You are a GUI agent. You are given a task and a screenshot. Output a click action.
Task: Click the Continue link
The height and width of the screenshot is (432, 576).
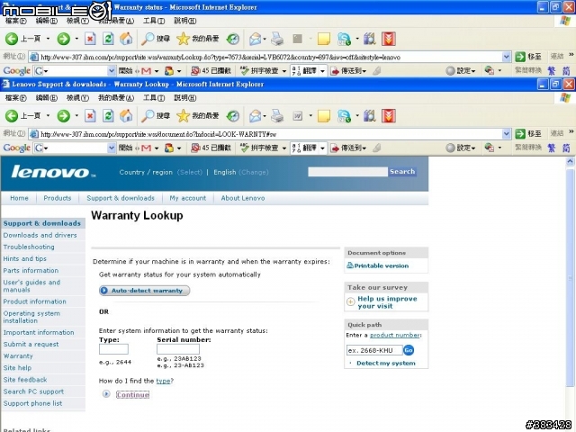132,394
